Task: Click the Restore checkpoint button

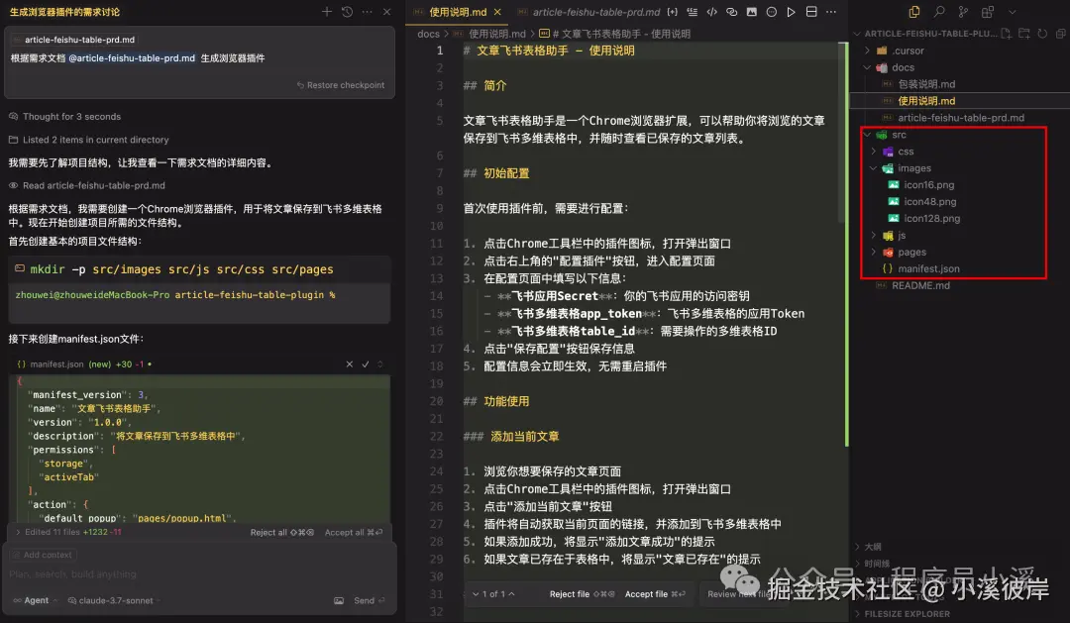Action: tap(344, 86)
